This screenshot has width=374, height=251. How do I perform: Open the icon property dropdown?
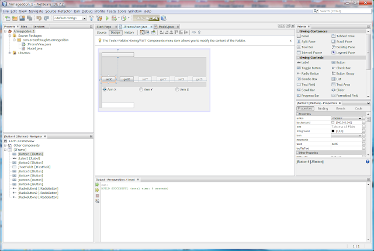360,136
